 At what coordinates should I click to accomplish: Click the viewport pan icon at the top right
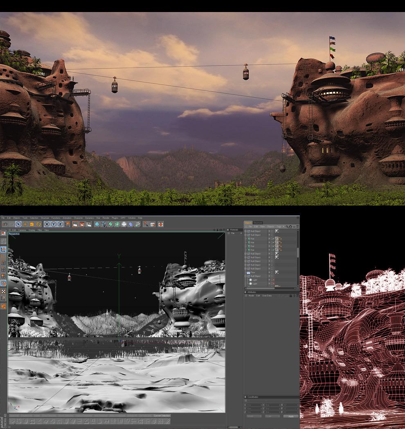coord(214,230)
